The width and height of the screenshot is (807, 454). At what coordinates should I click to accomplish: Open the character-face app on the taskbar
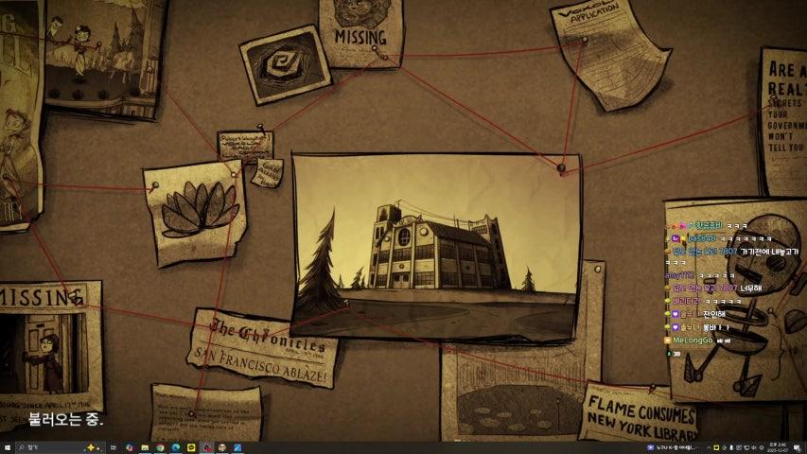coord(221,447)
